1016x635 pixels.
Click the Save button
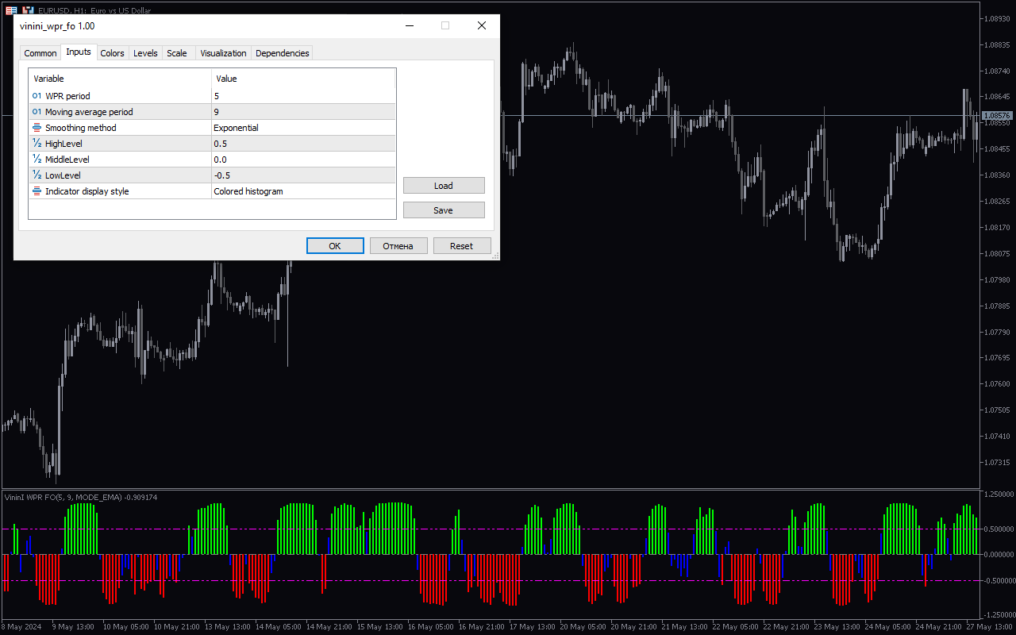444,210
